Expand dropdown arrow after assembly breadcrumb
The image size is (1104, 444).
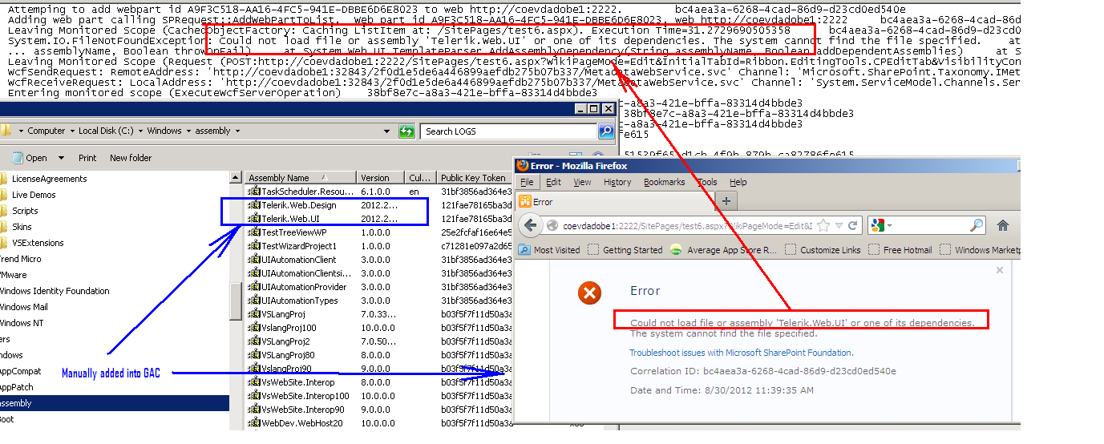[237, 131]
